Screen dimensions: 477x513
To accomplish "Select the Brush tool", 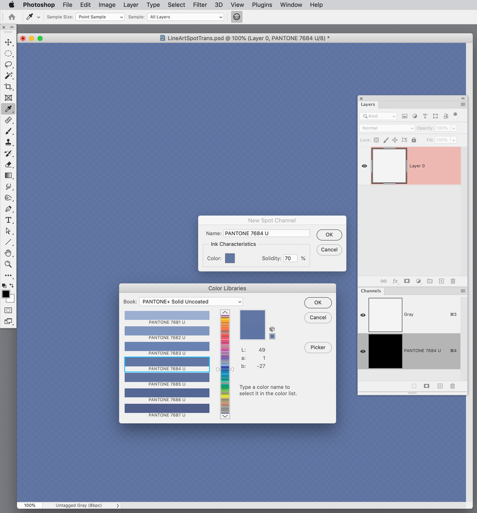I will pyautogui.click(x=8, y=131).
